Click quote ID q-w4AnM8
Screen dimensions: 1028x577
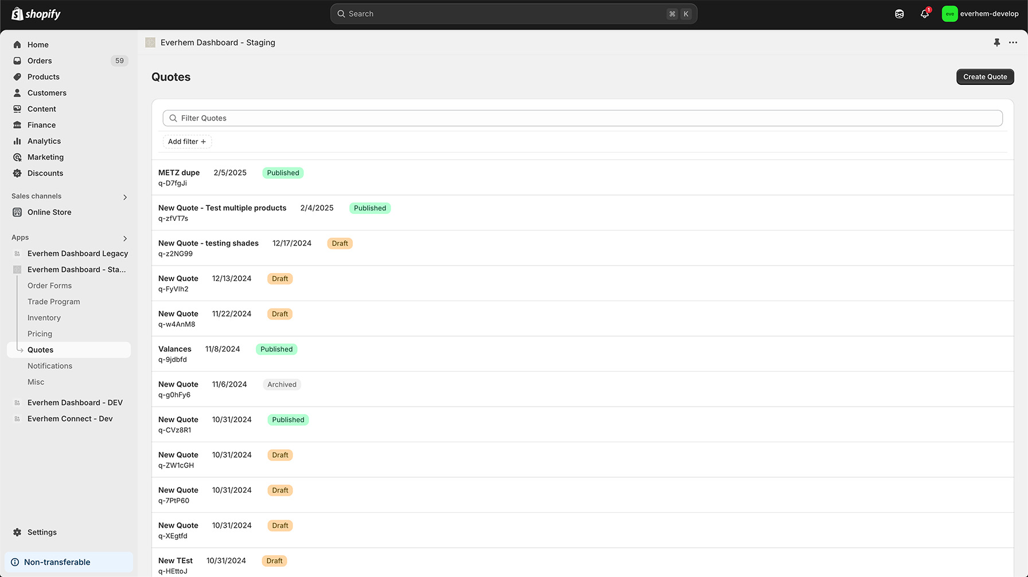(177, 325)
